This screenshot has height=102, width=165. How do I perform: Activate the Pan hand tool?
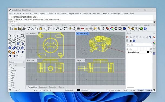tap(49, 29)
